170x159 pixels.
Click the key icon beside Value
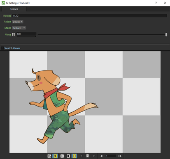14,34
